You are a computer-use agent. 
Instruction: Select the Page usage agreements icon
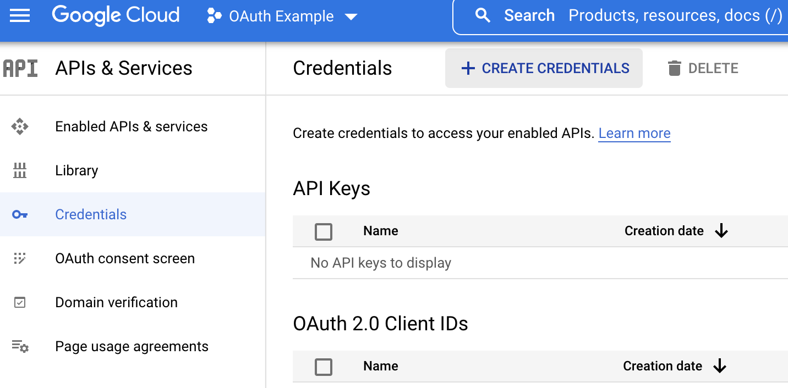pyautogui.click(x=20, y=346)
